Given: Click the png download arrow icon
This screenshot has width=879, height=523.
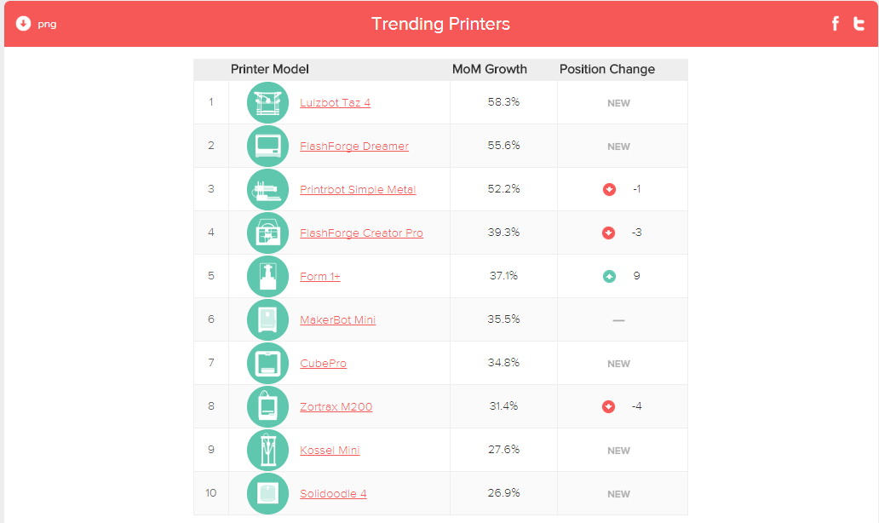Looking at the screenshot, I should tap(23, 24).
